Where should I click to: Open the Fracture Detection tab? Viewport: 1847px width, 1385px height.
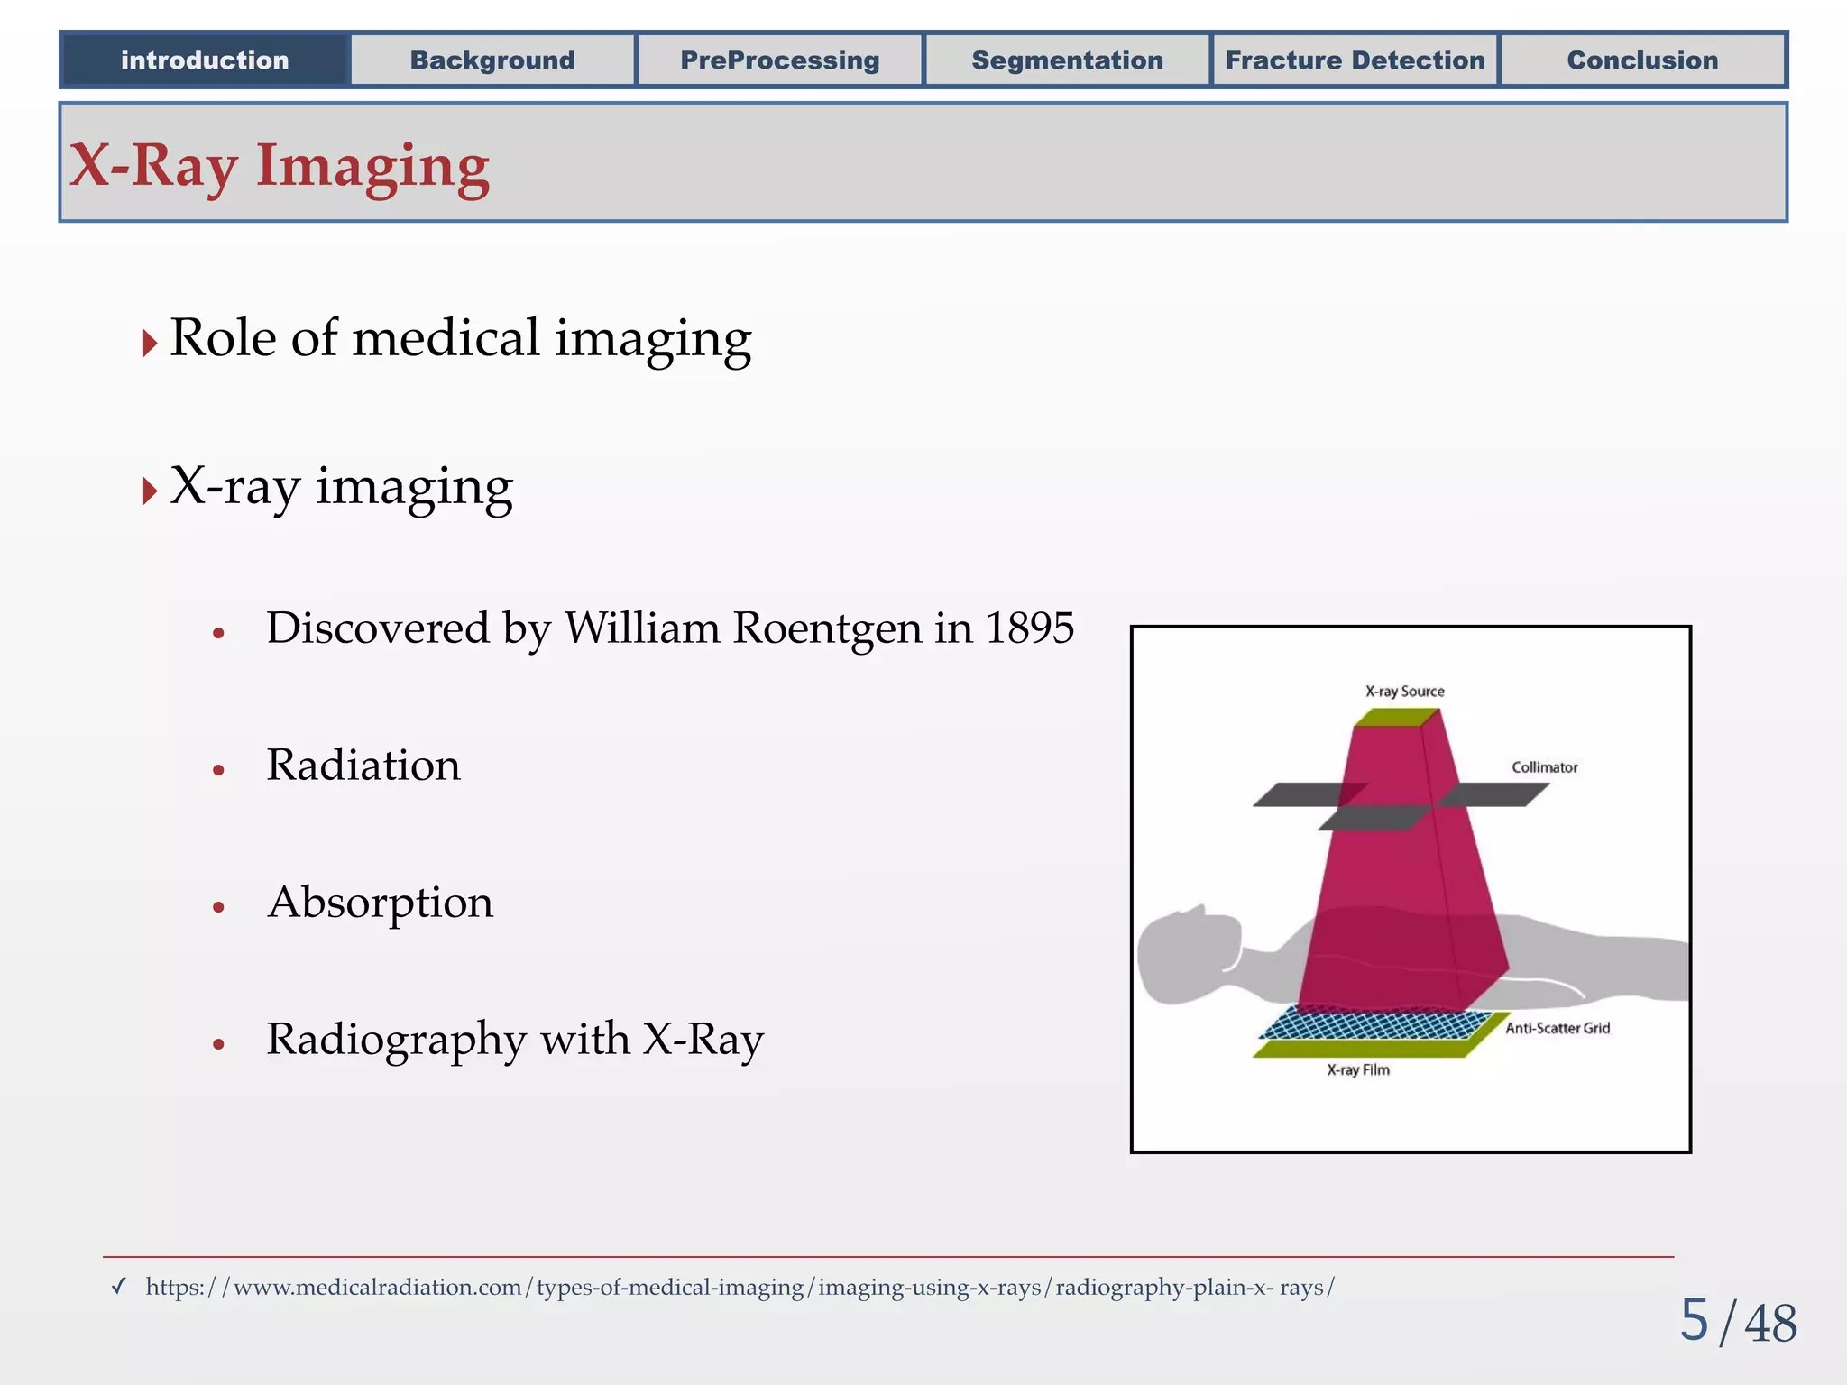tap(1355, 60)
